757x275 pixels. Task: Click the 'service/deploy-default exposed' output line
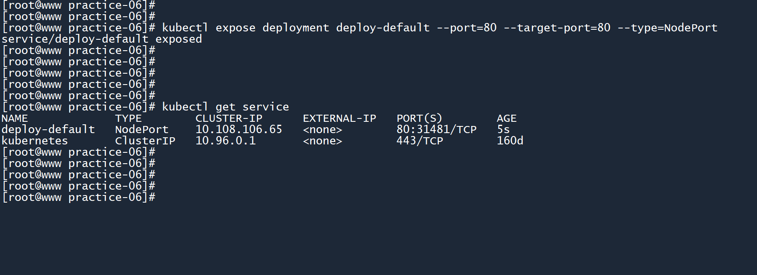pyautogui.click(x=102, y=39)
